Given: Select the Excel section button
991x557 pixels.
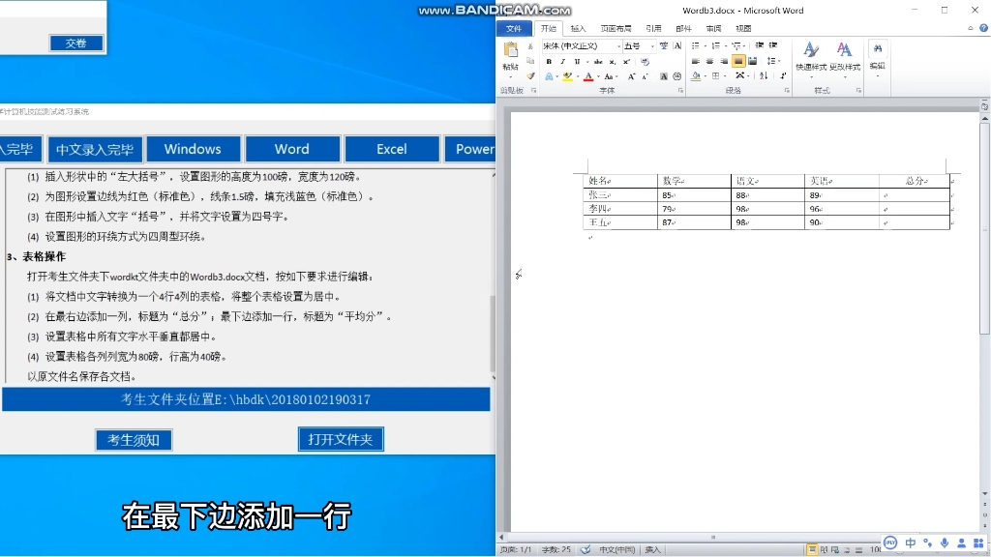Looking at the screenshot, I should [391, 148].
